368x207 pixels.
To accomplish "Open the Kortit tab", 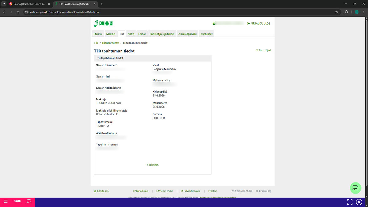I will pos(131,34).
